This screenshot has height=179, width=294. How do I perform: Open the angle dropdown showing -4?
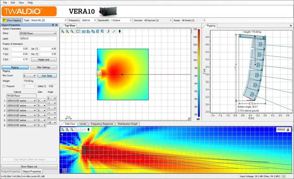click(52, 118)
